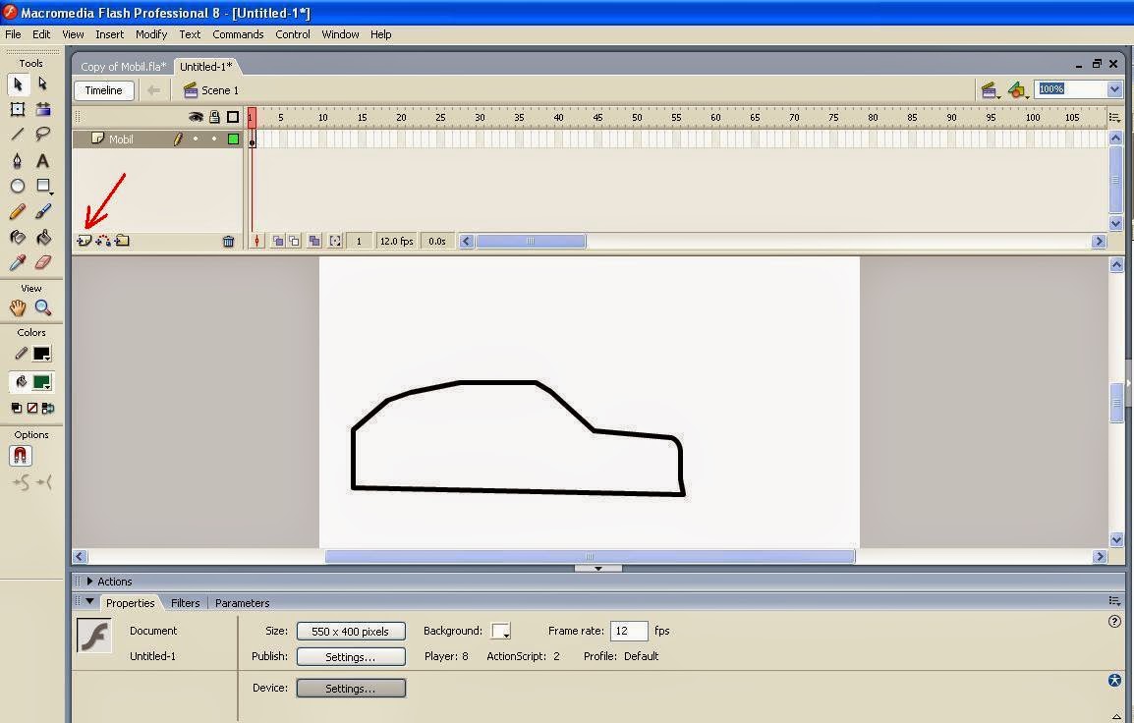This screenshot has width=1134, height=723.
Task: Select the Rectangle tool
Action: pyautogui.click(x=43, y=186)
